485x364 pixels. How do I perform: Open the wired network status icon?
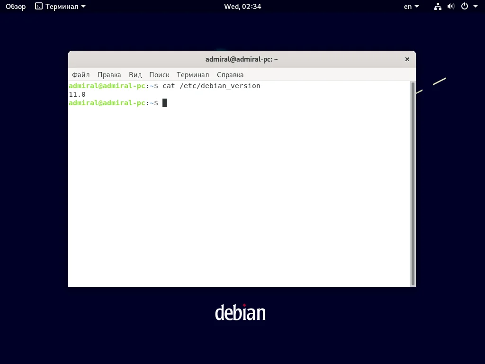pos(438,6)
